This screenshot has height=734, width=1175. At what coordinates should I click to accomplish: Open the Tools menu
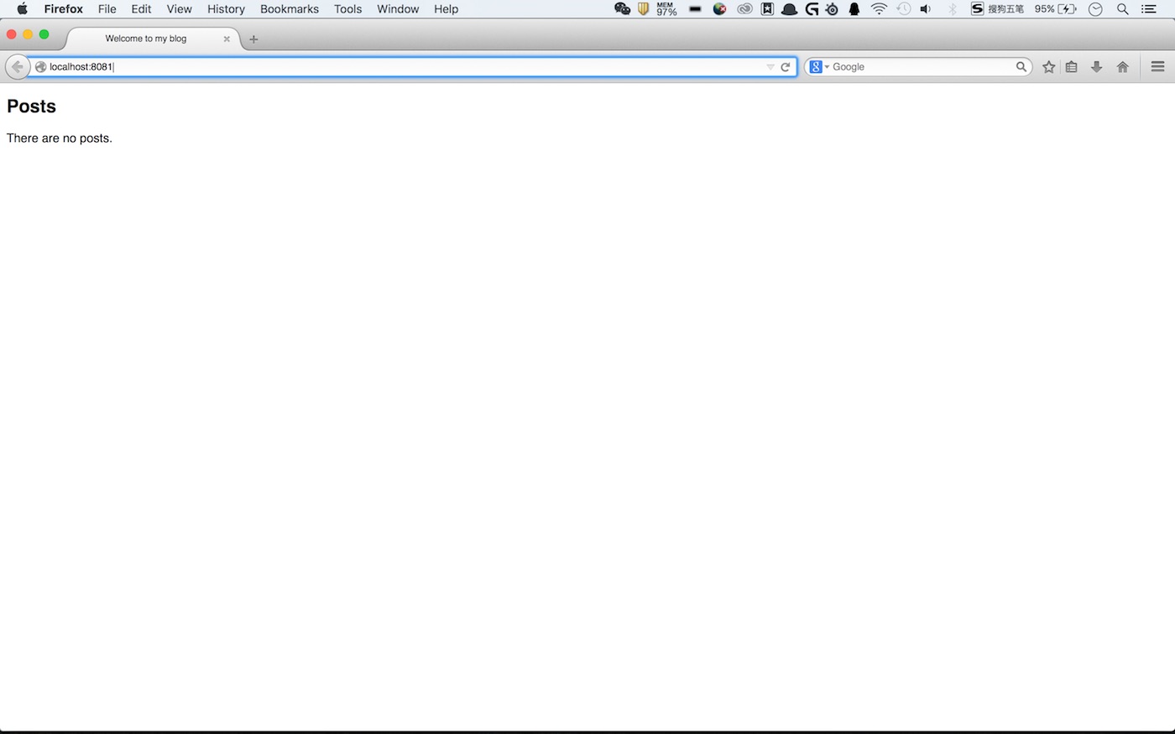[347, 9]
